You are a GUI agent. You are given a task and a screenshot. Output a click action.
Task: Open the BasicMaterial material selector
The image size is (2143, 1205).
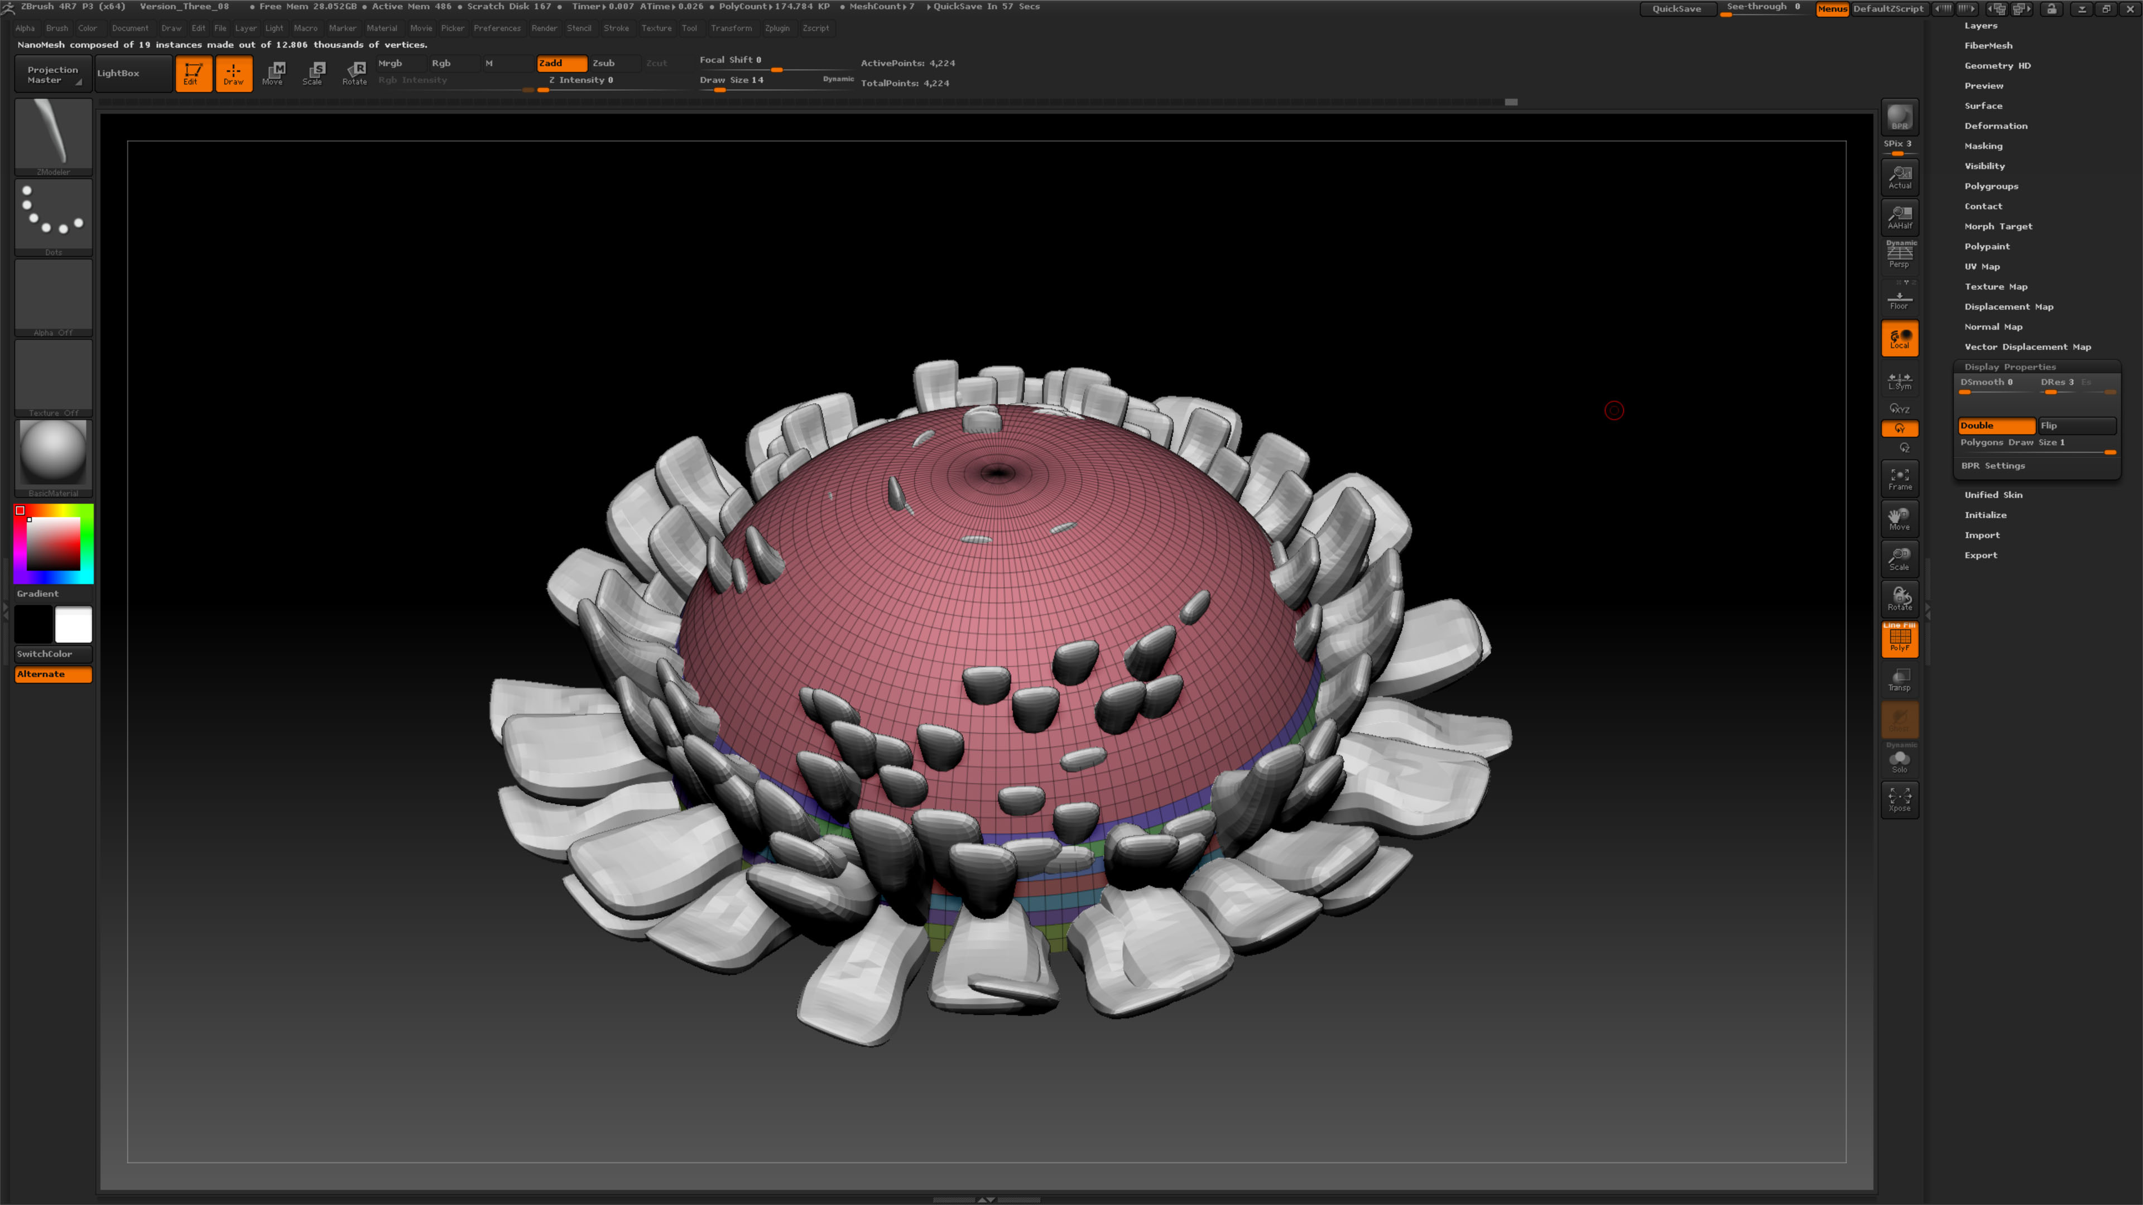(53, 458)
